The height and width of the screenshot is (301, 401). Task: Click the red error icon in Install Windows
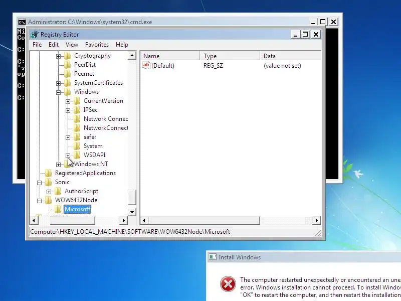pyautogui.click(x=228, y=284)
